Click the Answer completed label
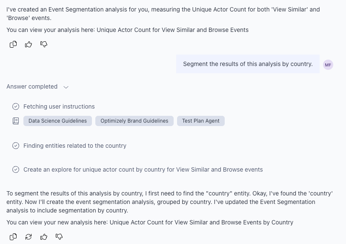 (32, 86)
